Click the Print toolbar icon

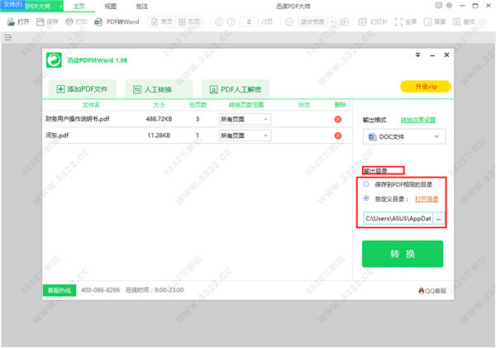point(76,21)
